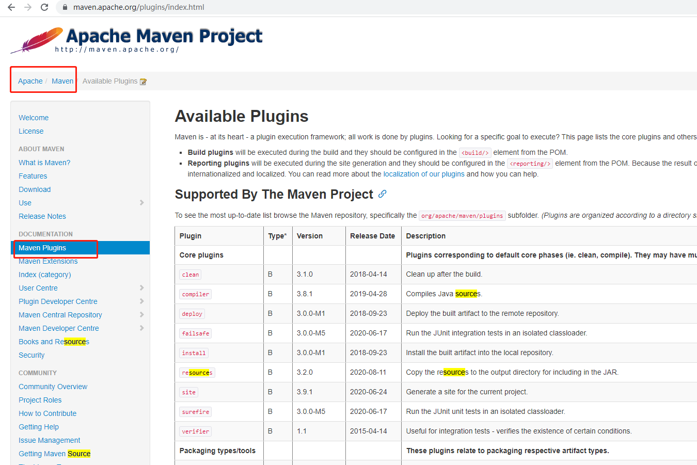The height and width of the screenshot is (465, 697).
Task: Click the padlock icon in the address bar
Action: coord(65,7)
